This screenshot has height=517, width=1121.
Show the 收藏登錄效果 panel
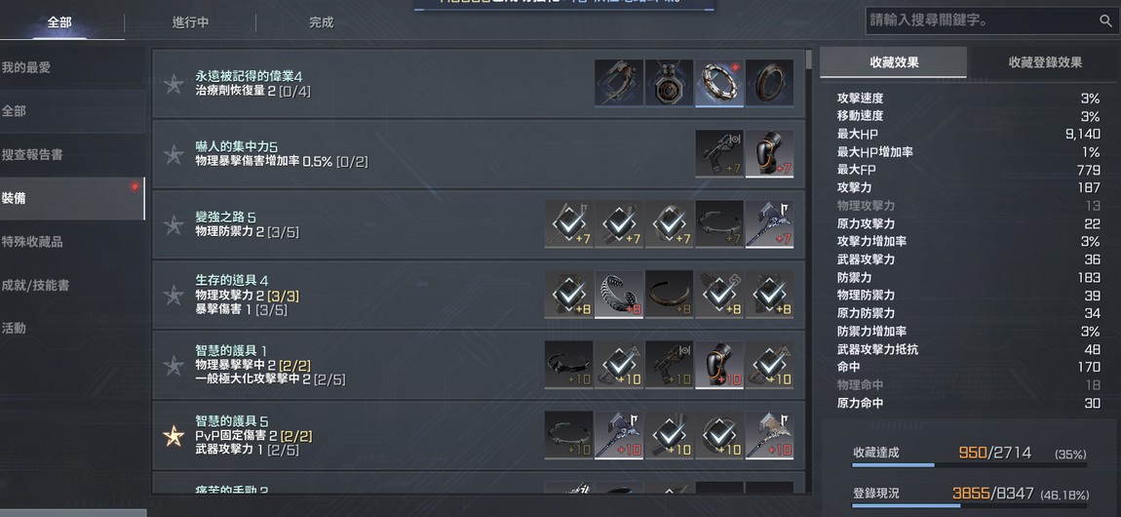(1045, 62)
